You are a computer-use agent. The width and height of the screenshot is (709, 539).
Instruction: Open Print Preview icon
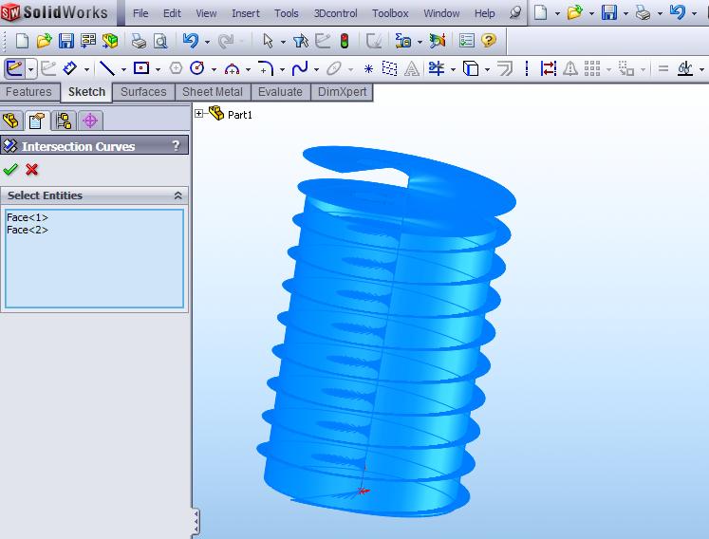[160, 41]
